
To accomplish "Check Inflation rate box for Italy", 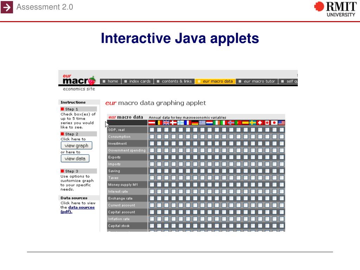I will click(224, 219).
